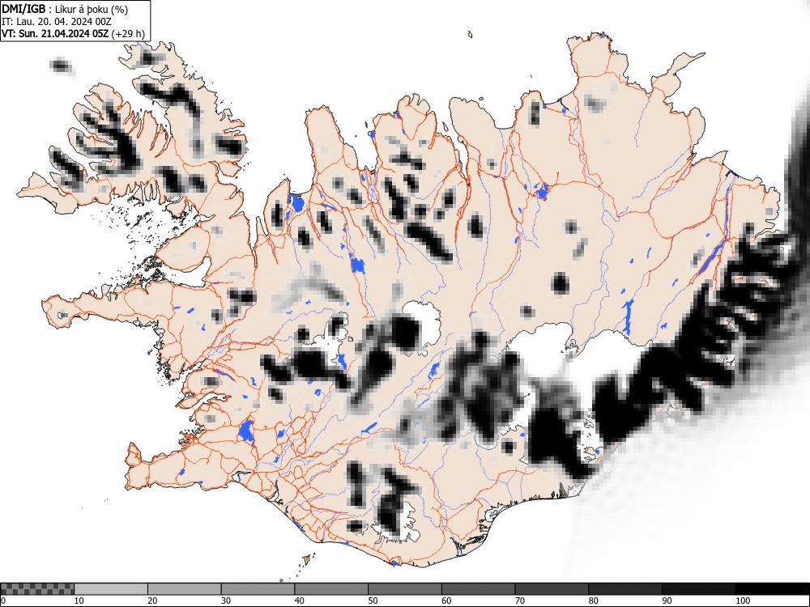This screenshot has height=607, width=810.
Task: Pick the legend swatch between 90 and 100
Action: click(x=698, y=589)
